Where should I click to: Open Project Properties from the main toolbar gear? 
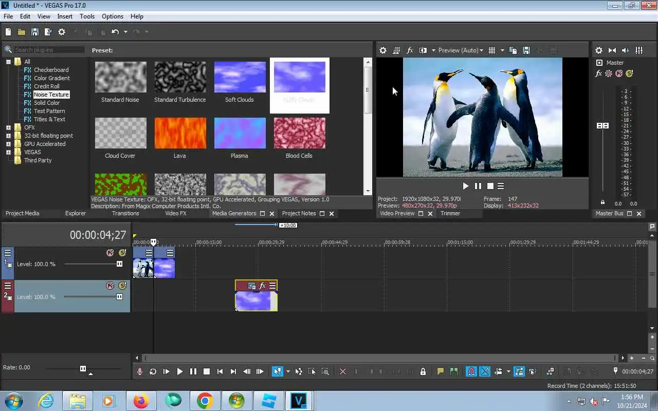(x=62, y=32)
